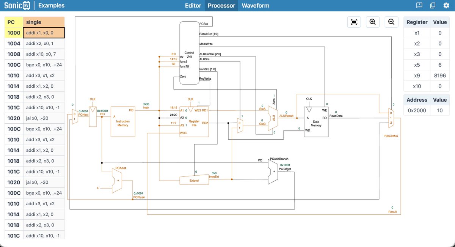Click the ReadData label
Screen dimensions: 455x247
(336, 116)
